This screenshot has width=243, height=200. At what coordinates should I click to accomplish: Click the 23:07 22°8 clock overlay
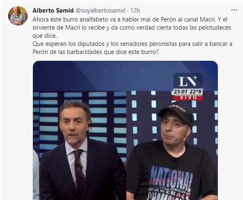[188, 92]
